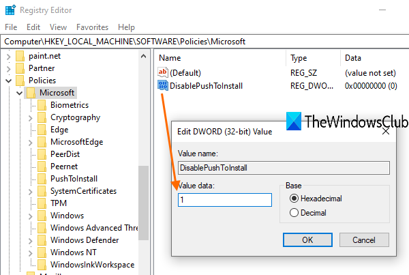Click the Microsoft key folder icon
Screen dimensions: 409x275
31,93
